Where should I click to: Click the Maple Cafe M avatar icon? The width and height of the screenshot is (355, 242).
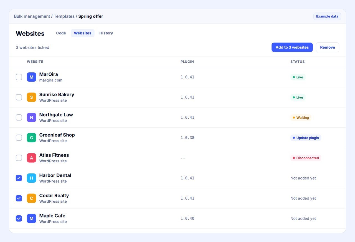[x=31, y=219]
